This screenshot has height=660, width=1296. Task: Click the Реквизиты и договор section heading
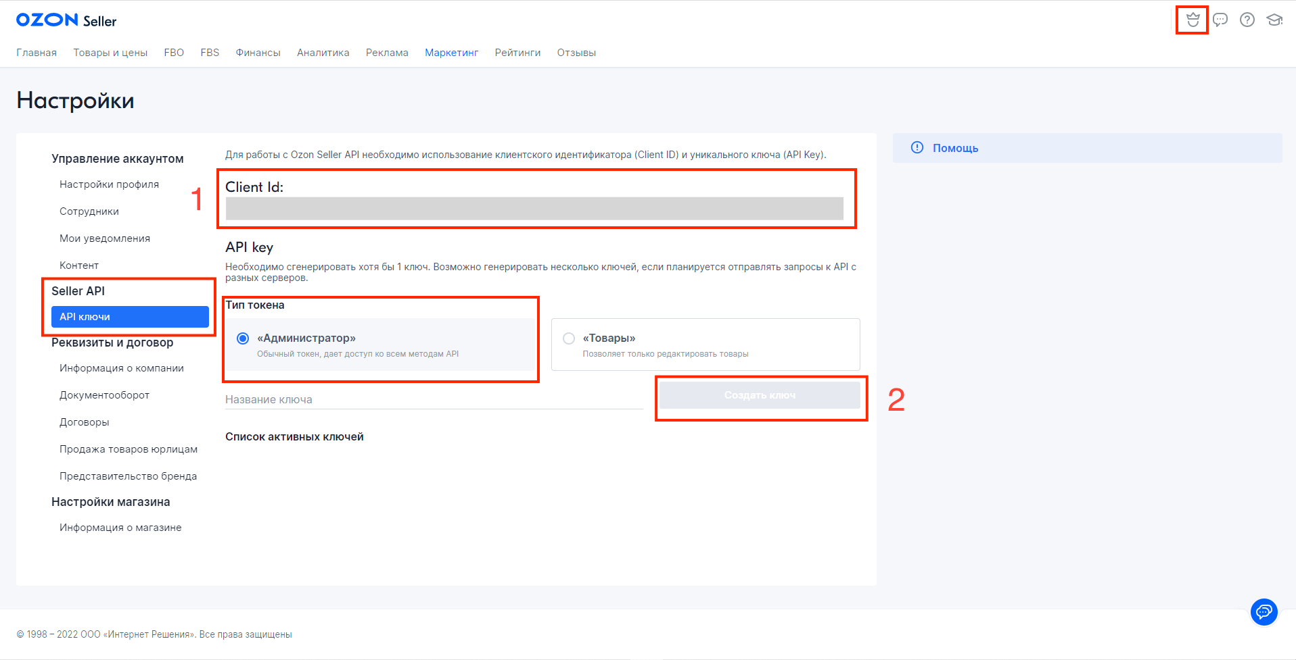point(112,342)
